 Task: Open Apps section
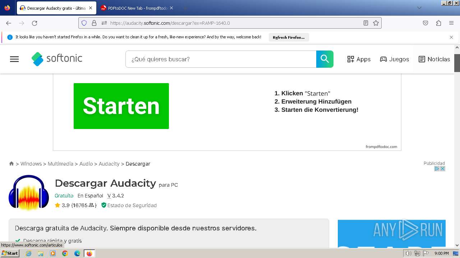[x=359, y=59]
